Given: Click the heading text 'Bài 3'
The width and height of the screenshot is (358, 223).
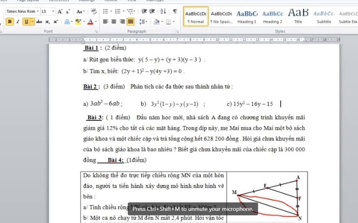Looking at the screenshot, I should (94, 117).
